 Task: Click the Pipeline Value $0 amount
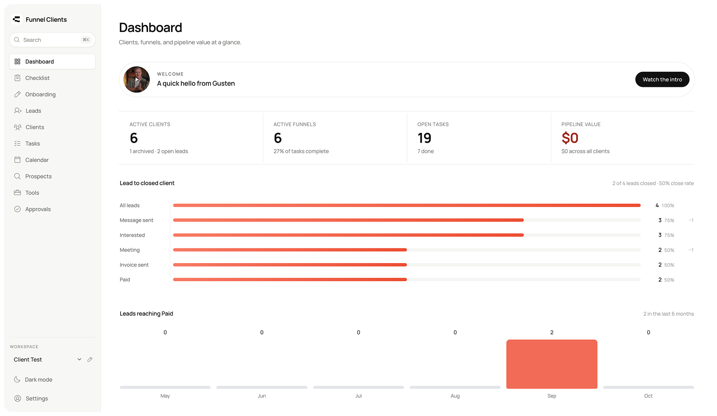pos(570,138)
